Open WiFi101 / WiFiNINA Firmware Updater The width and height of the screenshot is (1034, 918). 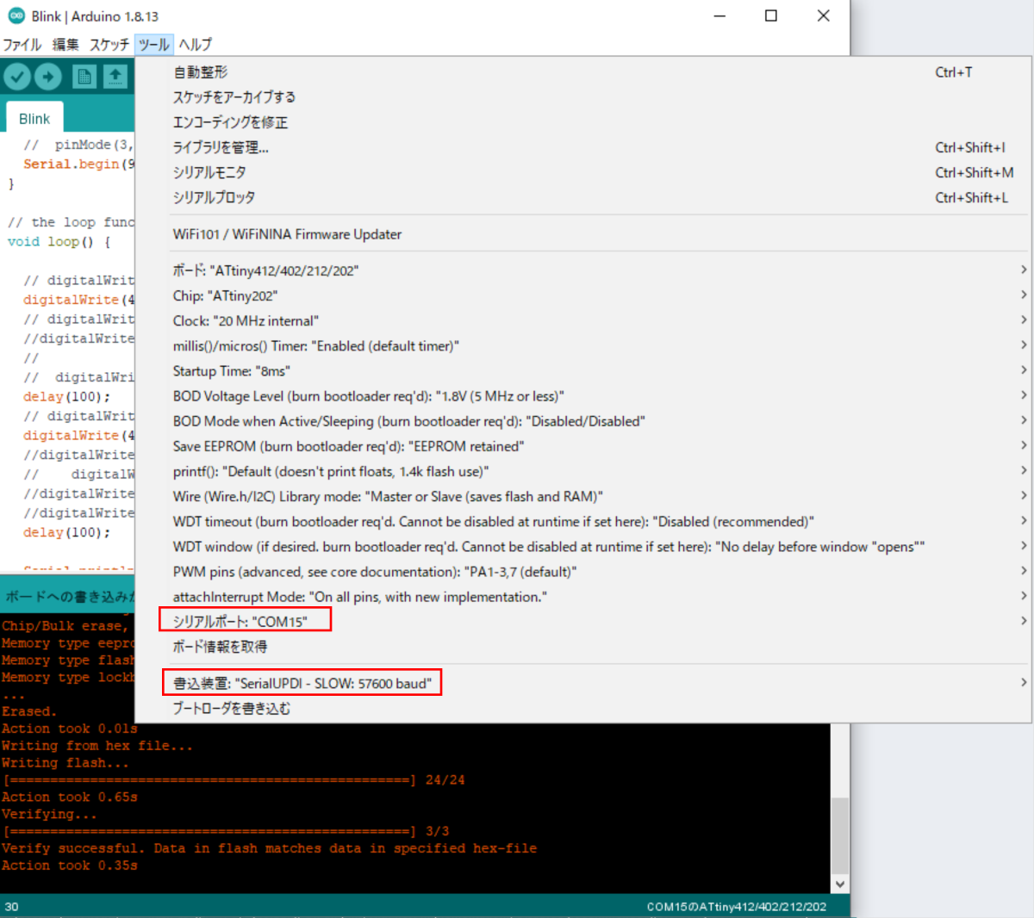583,234
